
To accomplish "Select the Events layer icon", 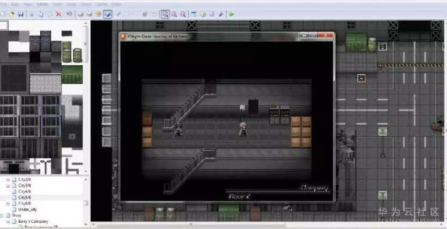I will (x=108, y=14).
